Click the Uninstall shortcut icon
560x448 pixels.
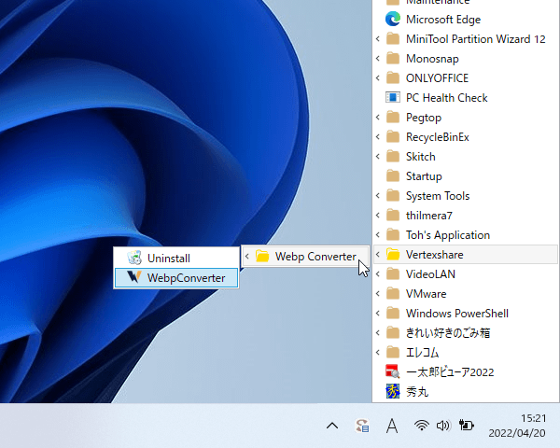(135, 258)
